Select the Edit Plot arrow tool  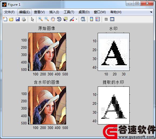tap(32, 19)
